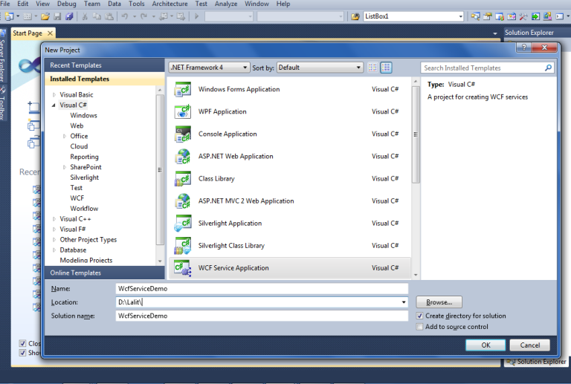Open the Recent Templates section
The height and width of the screenshot is (384, 571).
click(x=105, y=65)
